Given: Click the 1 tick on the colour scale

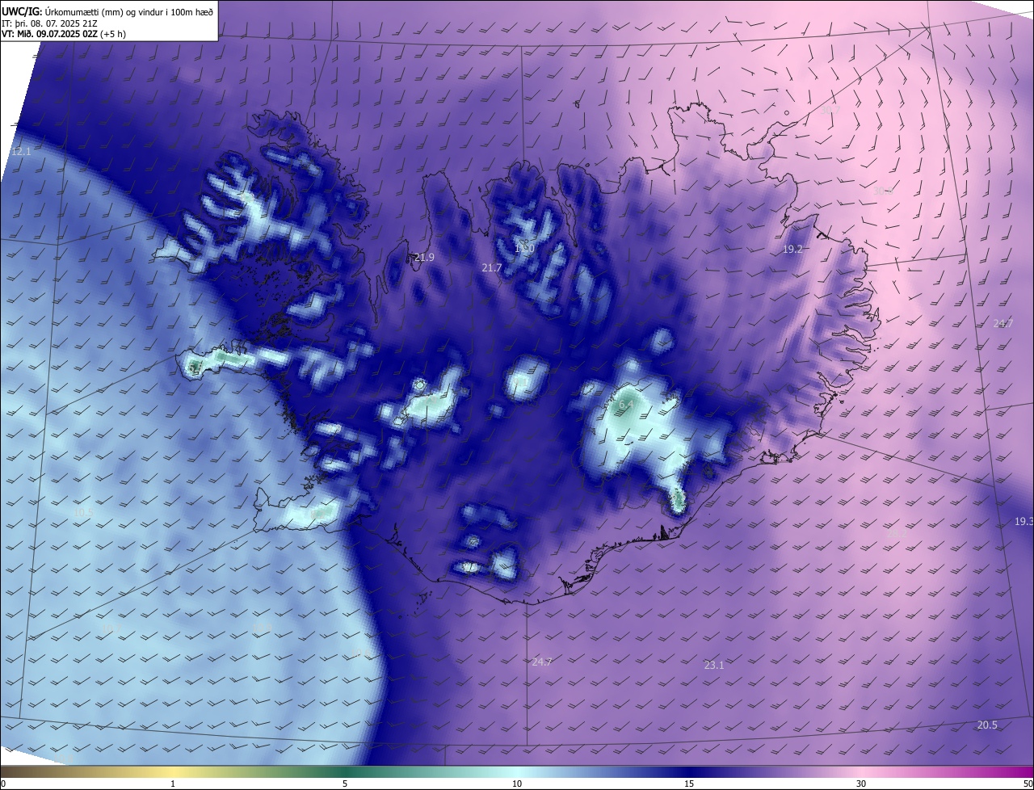Looking at the screenshot, I should [173, 784].
